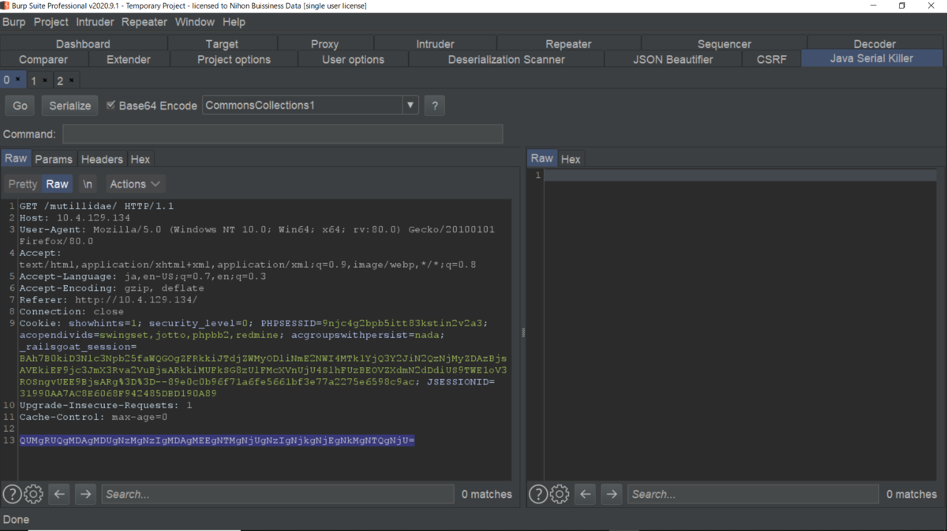Open the JSON Beautifier tab
Screen dimensions: 947x531
[673, 59]
